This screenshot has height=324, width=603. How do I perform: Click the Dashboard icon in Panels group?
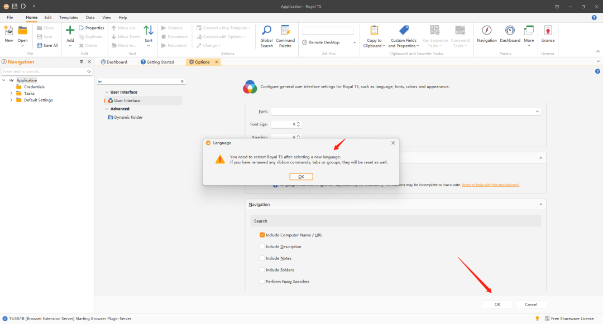point(510,31)
